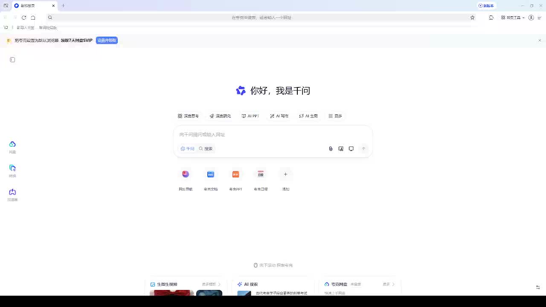Click the 设置并领取 button
This screenshot has width=546, height=307.
107,41
